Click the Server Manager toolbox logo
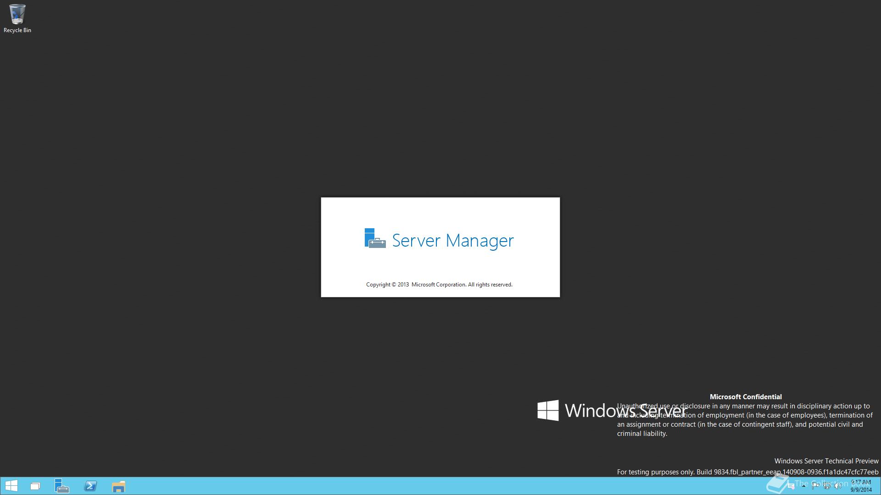The image size is (881, 495). tap(375, 239)
